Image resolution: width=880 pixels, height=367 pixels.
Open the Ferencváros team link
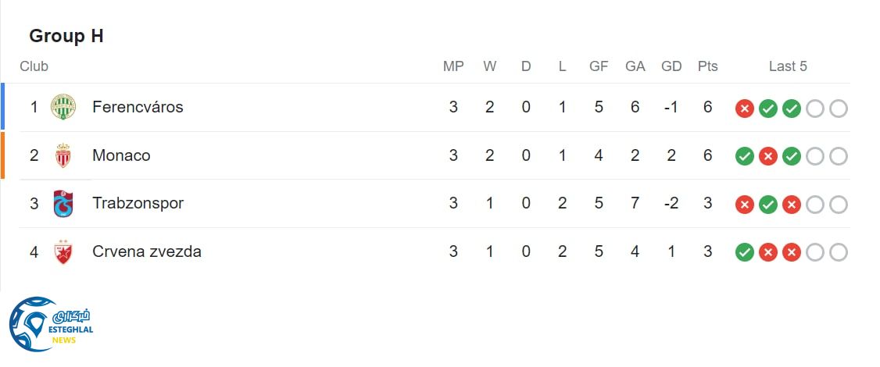(138, 107)
